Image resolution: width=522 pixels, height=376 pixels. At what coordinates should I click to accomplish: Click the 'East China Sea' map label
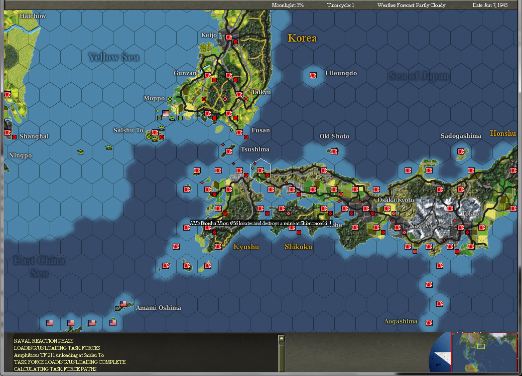tap(39, 267)
